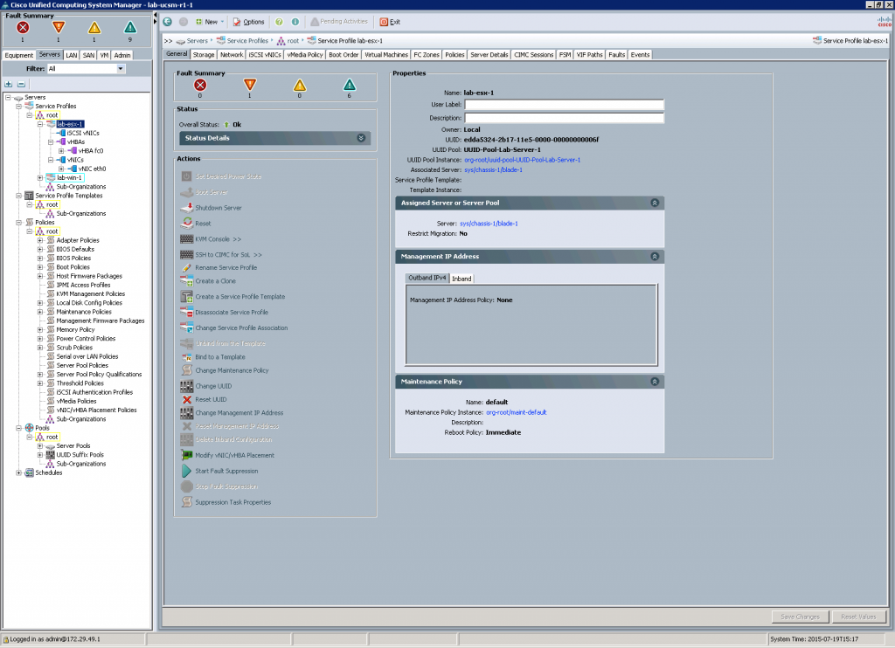
Task: Open the FSM tab
Action: point(565,55)
